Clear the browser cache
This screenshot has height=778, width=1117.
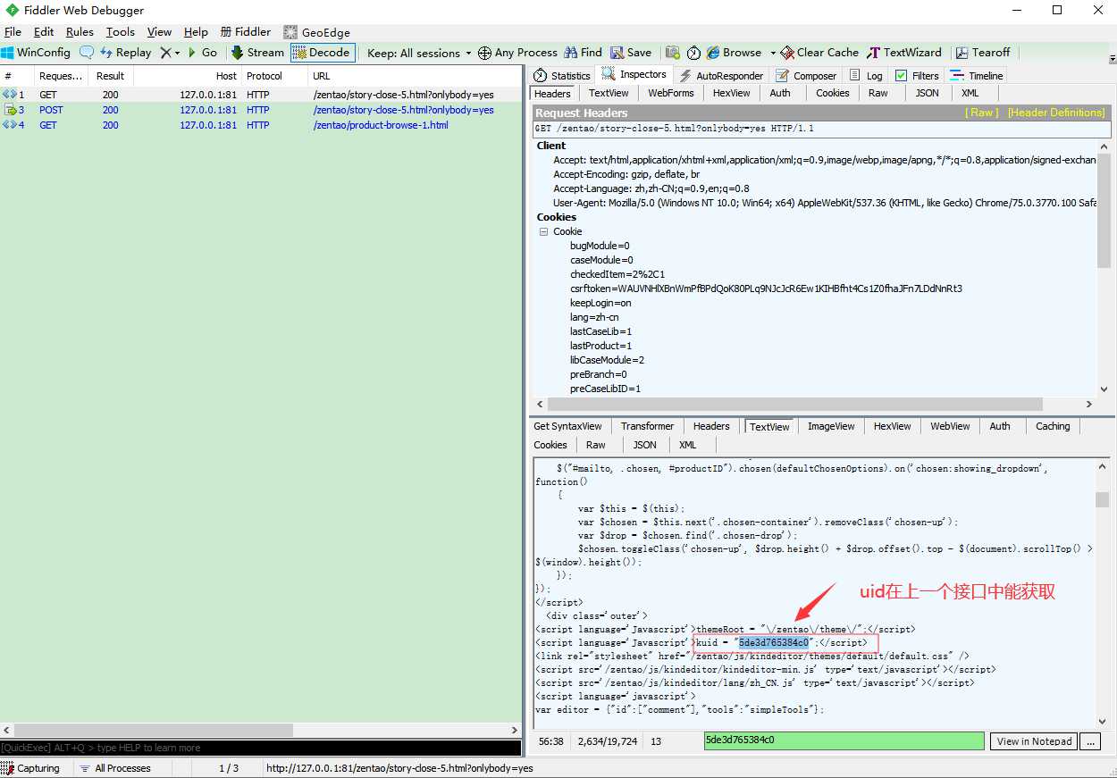click(819, 53)
